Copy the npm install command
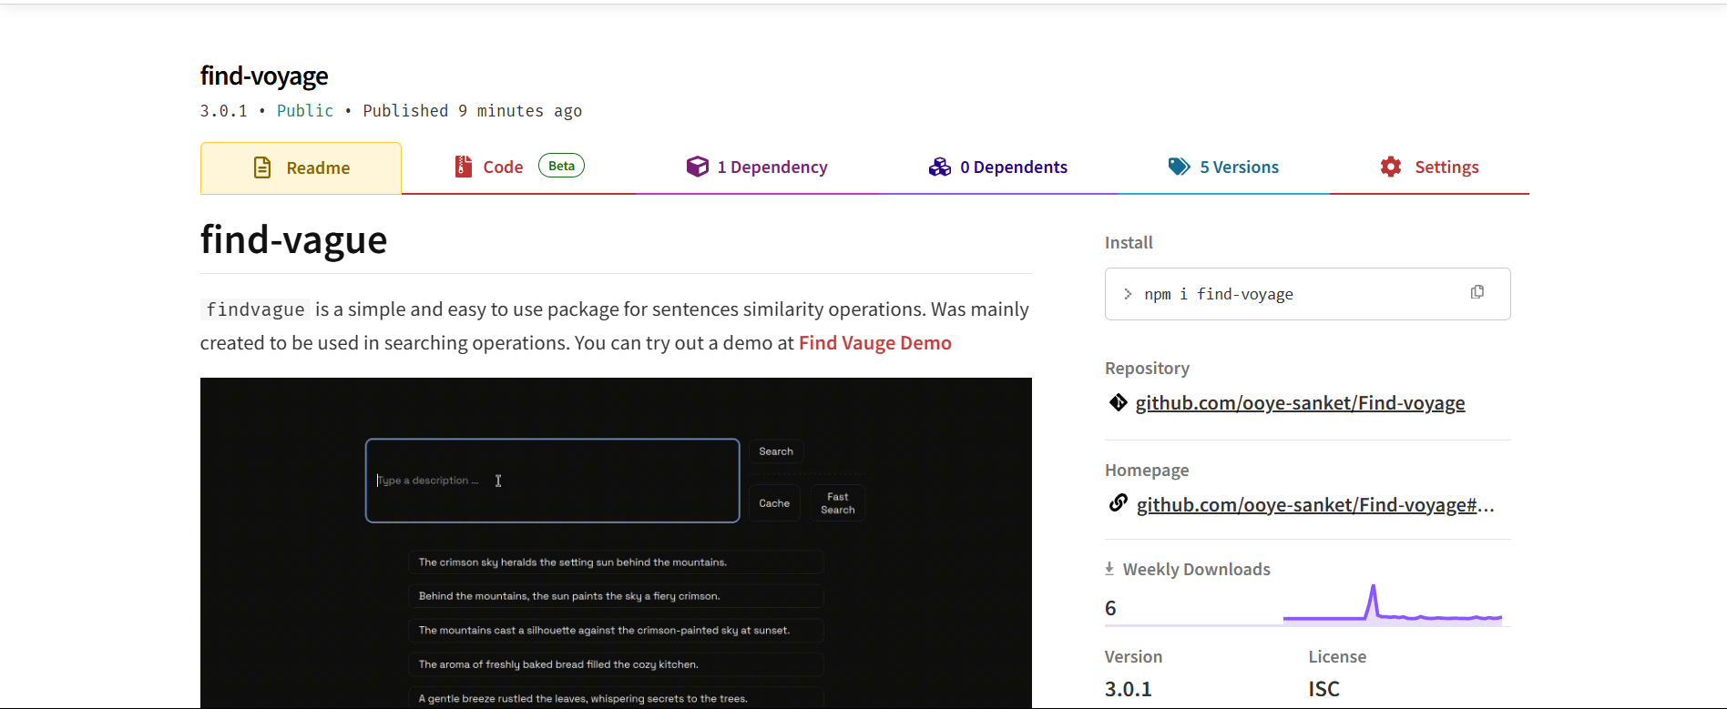This screenshot has width=1727, height=709. [1477, 292]
